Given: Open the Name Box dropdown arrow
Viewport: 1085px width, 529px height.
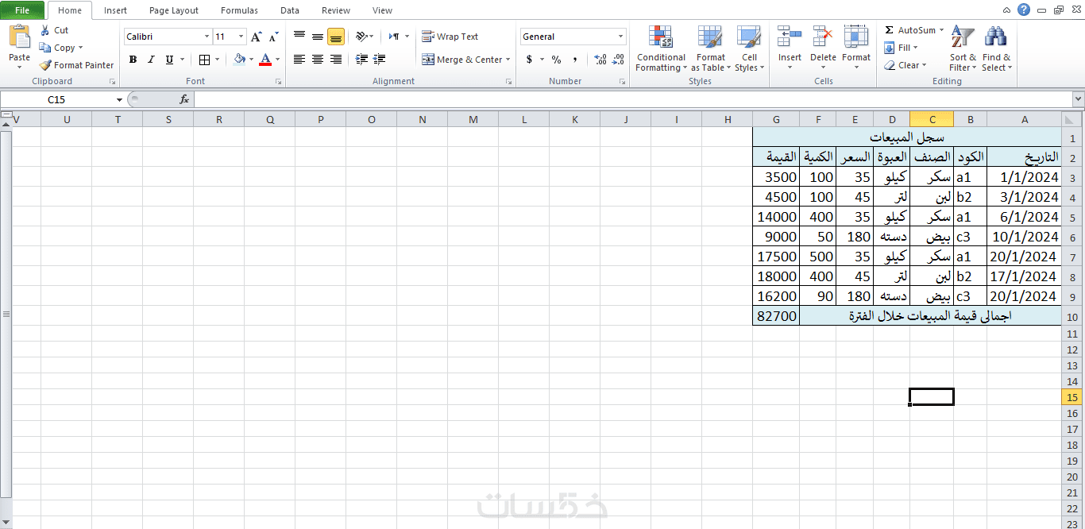Looking at the screenshot, I should pyautogui.click(x=119, y=99).
